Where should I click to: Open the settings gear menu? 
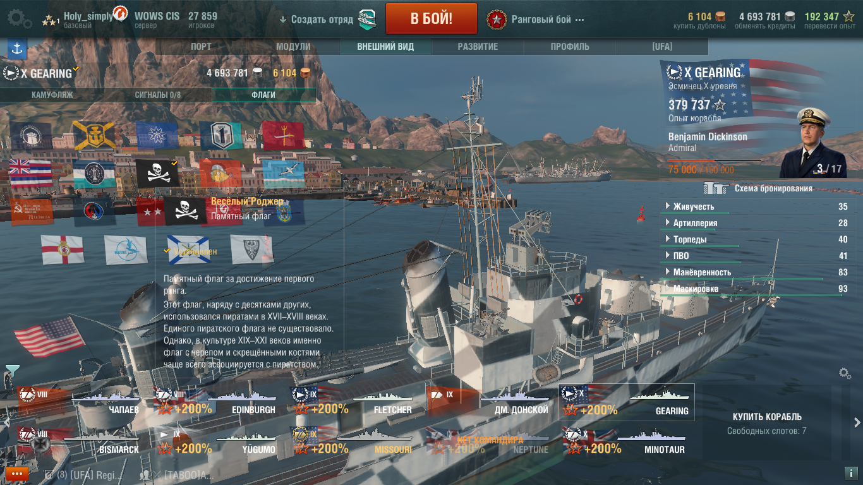20,18
